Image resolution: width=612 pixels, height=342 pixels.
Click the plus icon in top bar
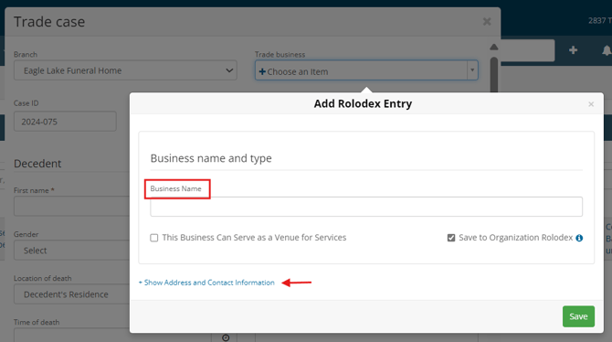pyautogui.click(x=573, y=50)
